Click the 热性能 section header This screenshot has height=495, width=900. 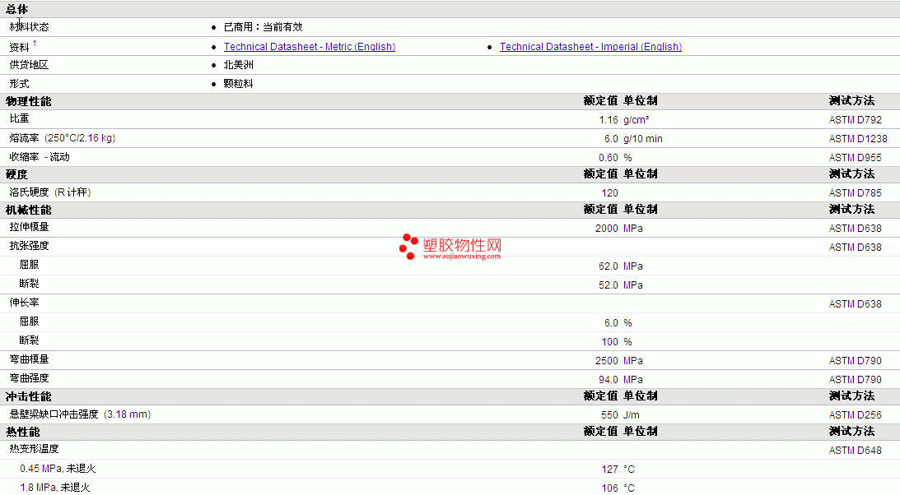point(23,432)
